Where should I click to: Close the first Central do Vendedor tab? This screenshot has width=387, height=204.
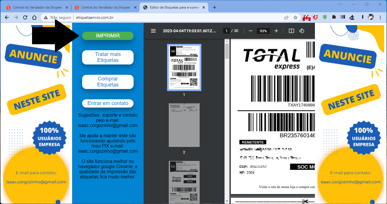point(67,7)
